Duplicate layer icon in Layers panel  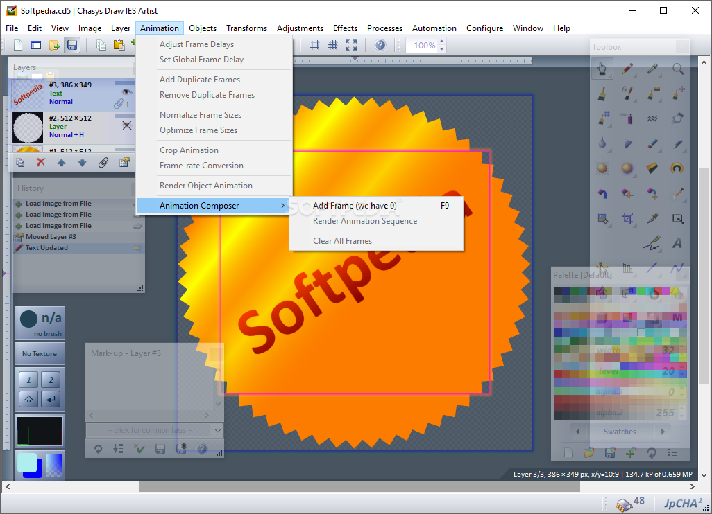pyautogui.click(x=20, y=162)
